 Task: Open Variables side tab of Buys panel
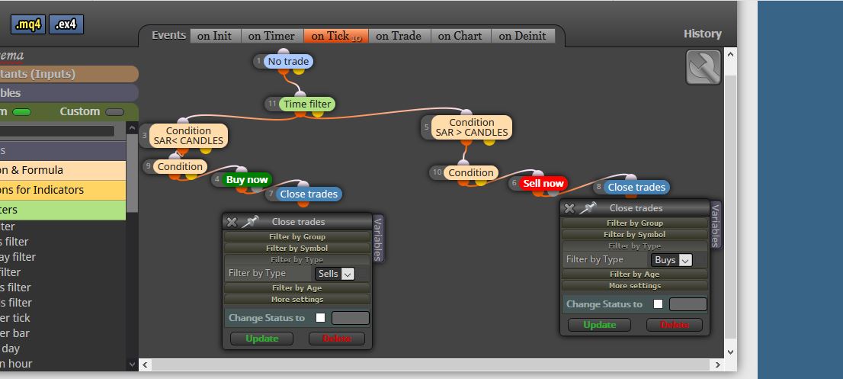716,226
